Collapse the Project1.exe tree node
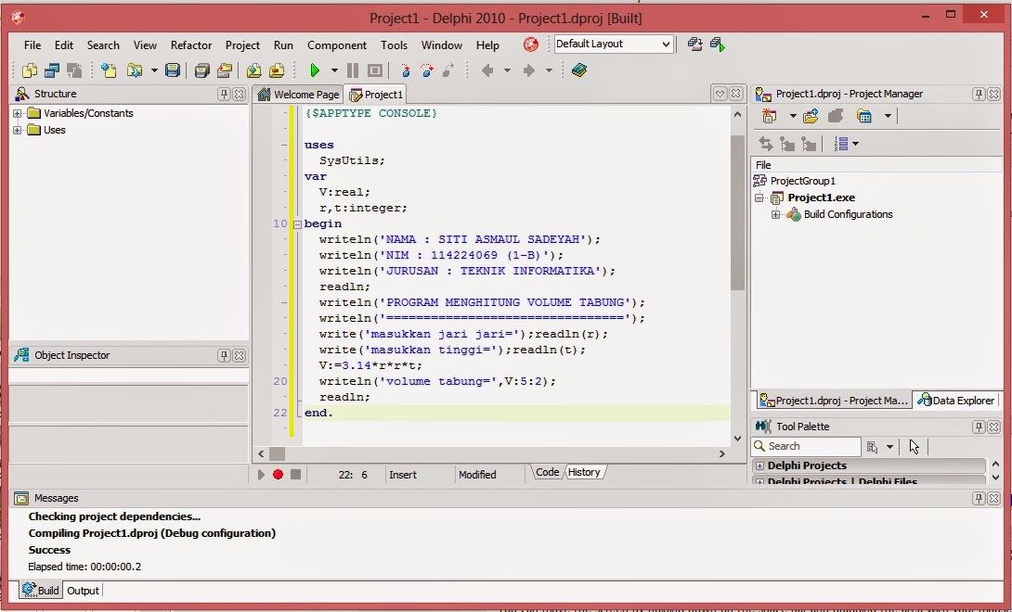This screenshot has height=612, width=1012. [759, 198]
